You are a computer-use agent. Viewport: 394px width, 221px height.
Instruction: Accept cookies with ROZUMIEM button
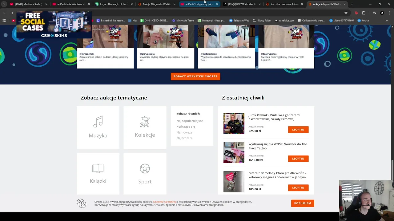pos(303,203)
